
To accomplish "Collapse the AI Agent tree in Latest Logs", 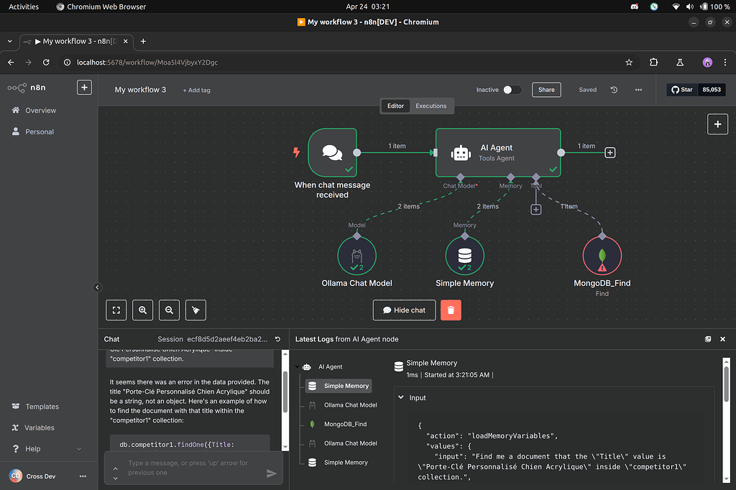I will tap(298, 366).
